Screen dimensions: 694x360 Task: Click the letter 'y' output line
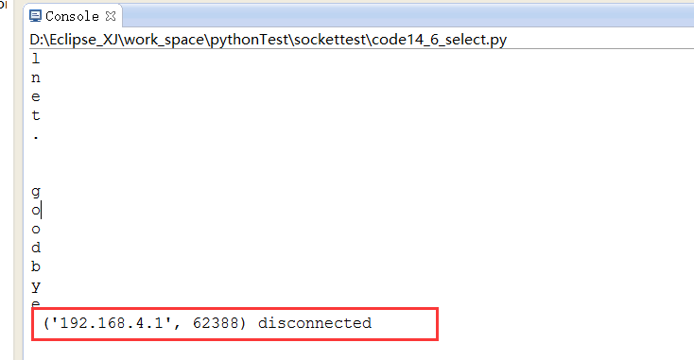click(36, 287)
